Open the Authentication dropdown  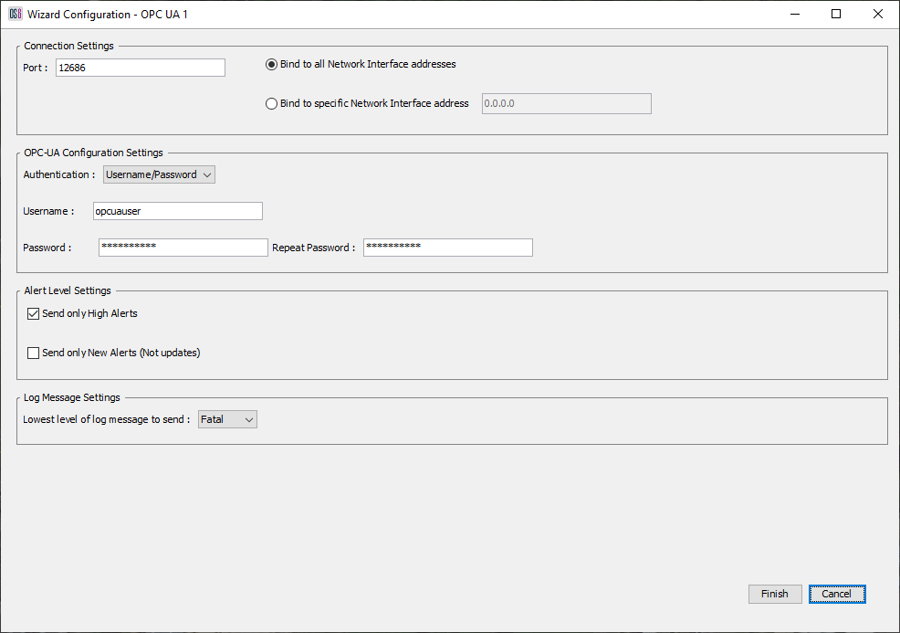[x=159, y=174]
